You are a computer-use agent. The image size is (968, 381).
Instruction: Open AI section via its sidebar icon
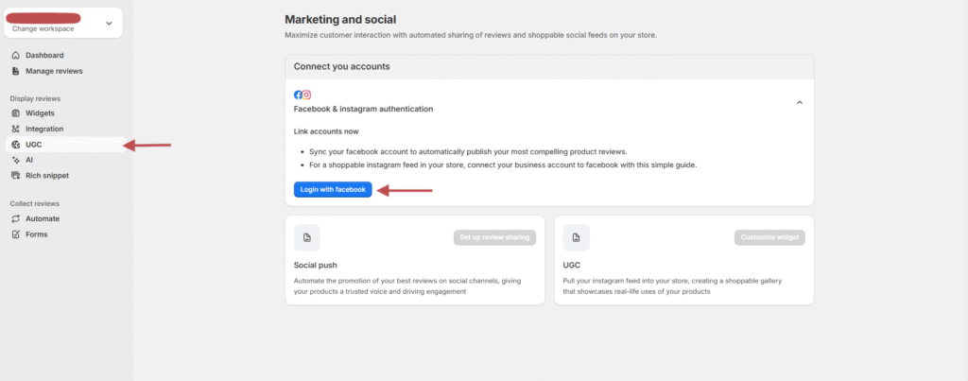(15, 160)
